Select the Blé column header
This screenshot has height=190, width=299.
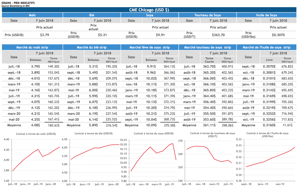[x=91, y=15]
